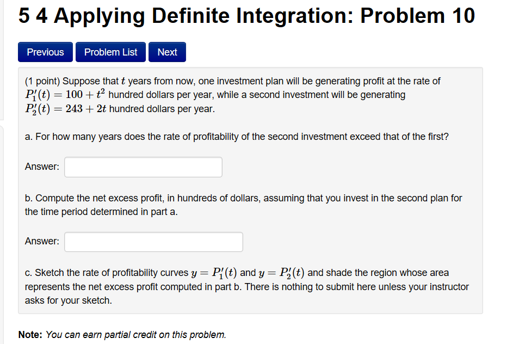Click the (1 point) label in the problem statement
The image size is (525, 344).
point(42,81)
